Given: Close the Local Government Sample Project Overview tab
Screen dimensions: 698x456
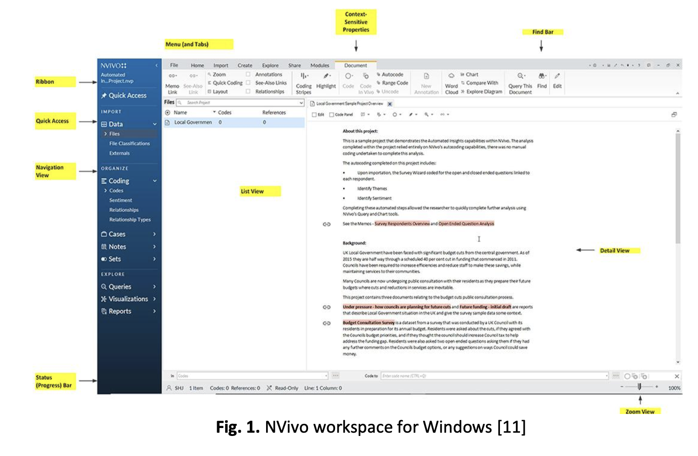Looking at the screenshot, I should (390, 104).
